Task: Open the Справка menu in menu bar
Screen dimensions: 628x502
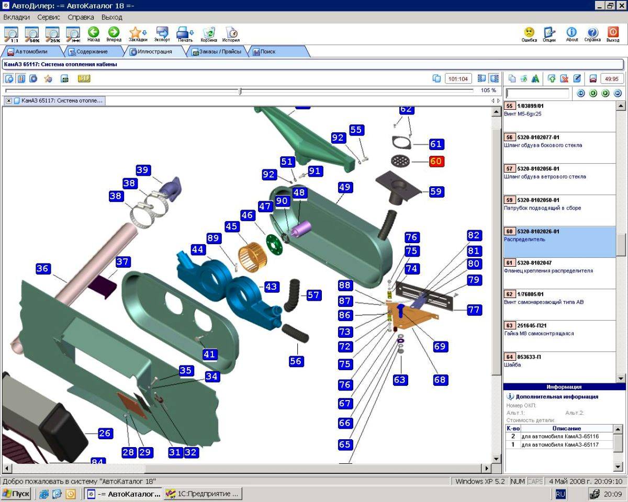Action: coord(81,17)
